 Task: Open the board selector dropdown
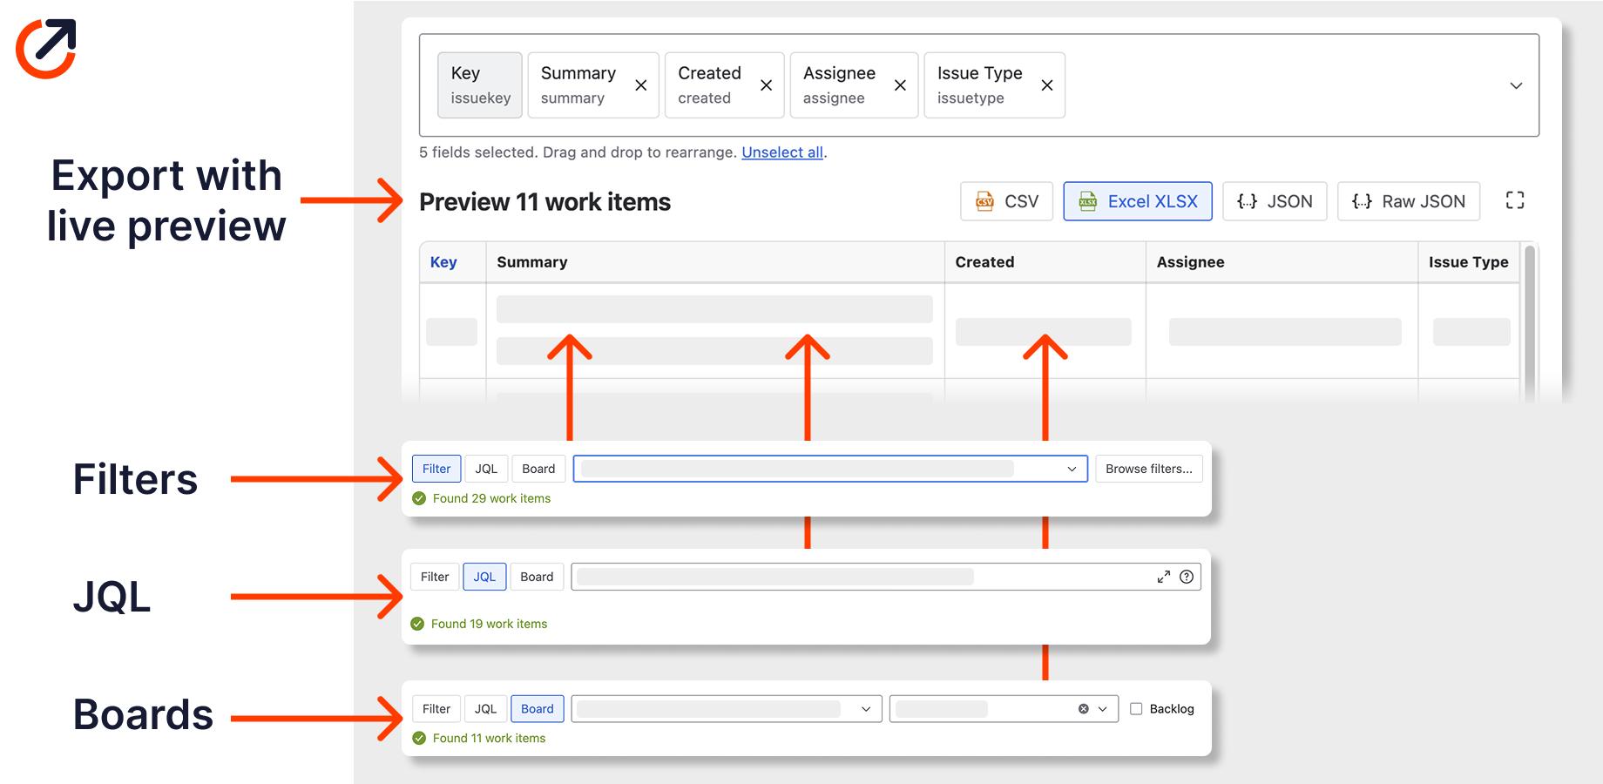pyautogui.click(x=865, y=708)
